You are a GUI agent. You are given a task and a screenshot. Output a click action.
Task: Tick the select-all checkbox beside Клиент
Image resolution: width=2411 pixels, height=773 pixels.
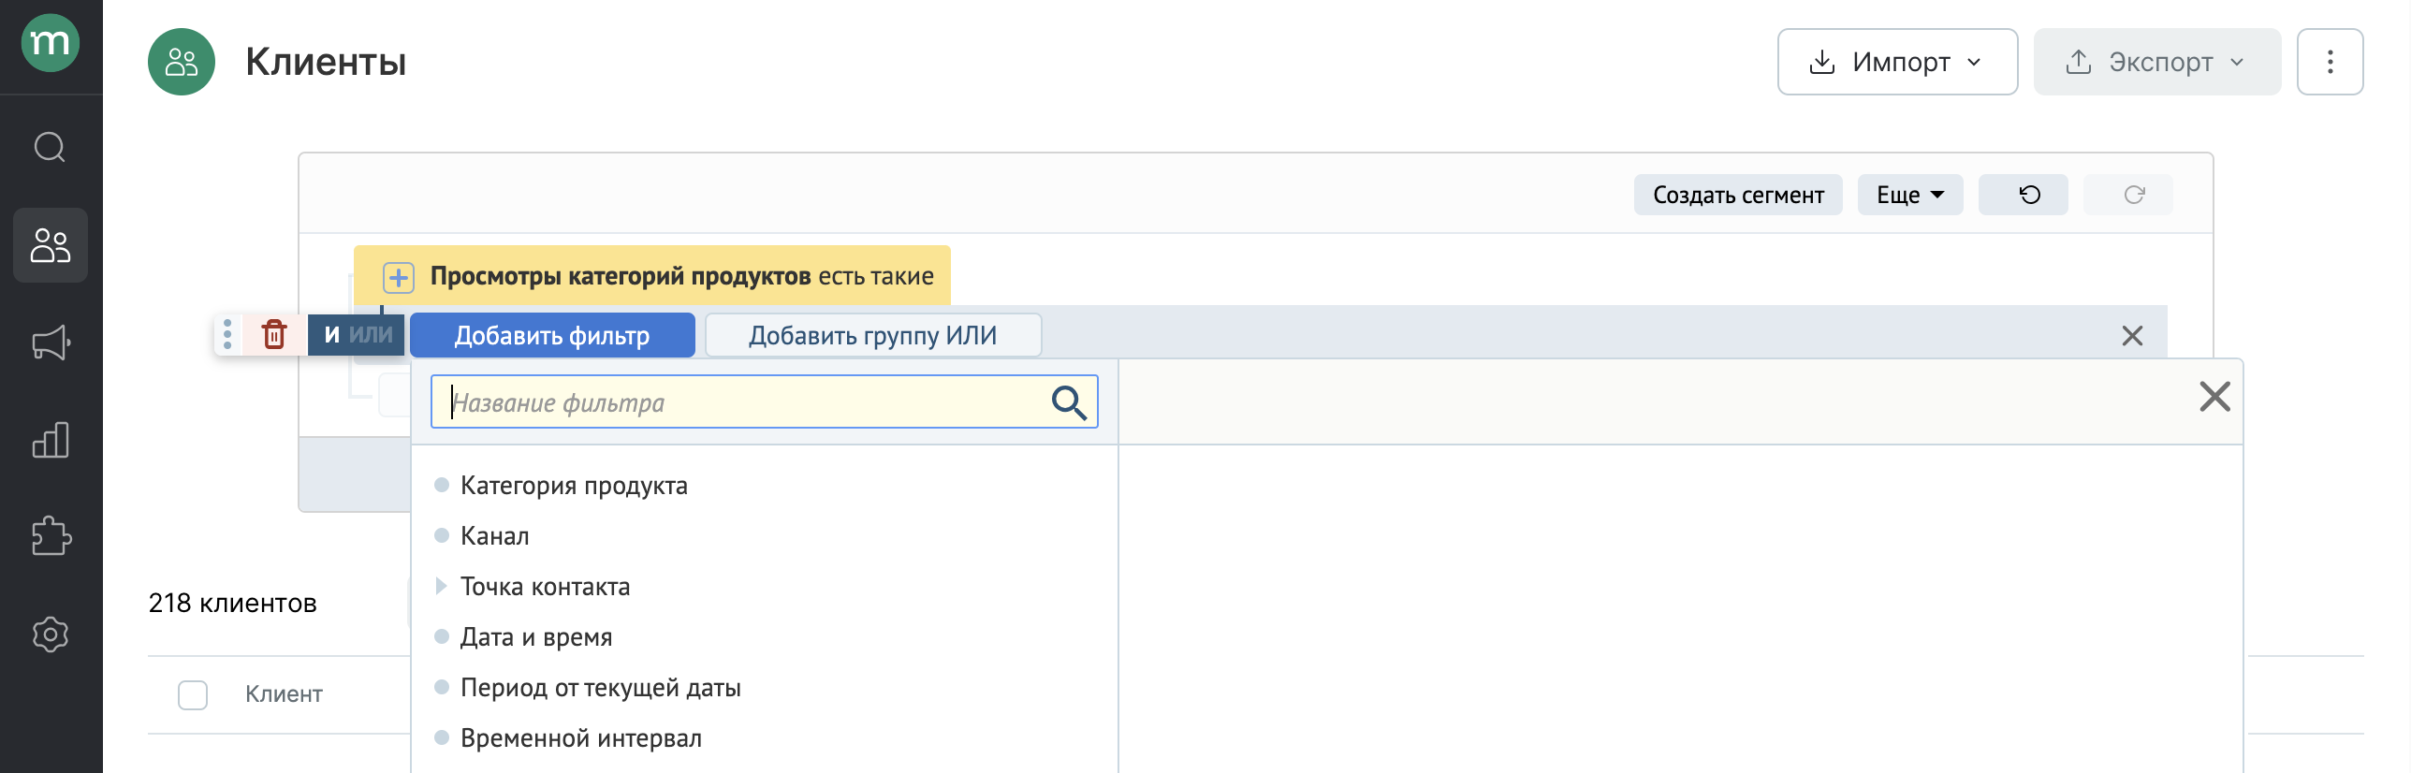point(193,694)
